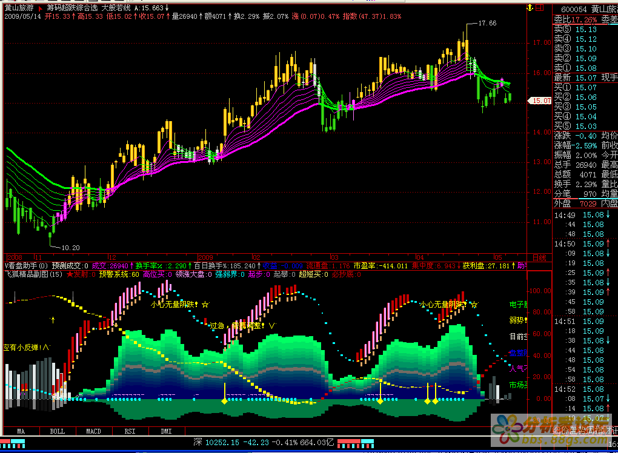This screenshot has width=618, height=453.
Task: Click the 日线 period label
Action: pos(539,257)
